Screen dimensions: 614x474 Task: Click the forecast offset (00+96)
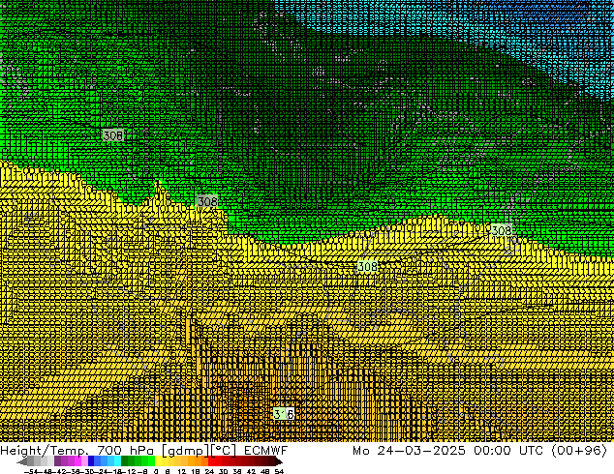tap(579, 451)
